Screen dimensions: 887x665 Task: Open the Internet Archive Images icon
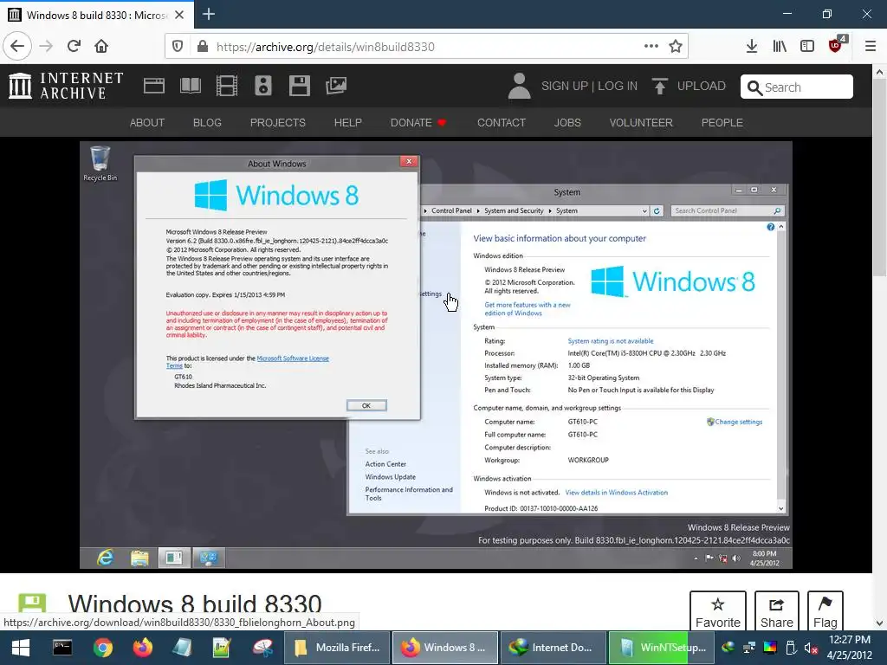[336, 86]
